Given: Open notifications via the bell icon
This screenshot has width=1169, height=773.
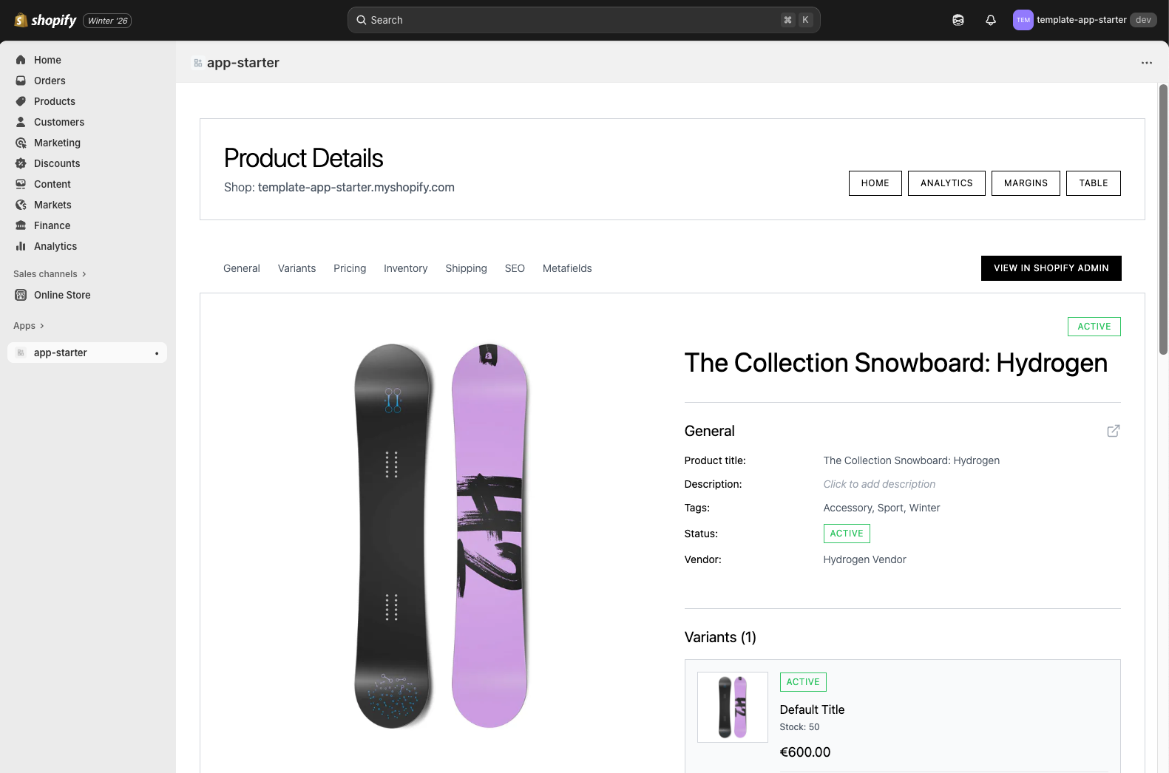Looking at the screenshot, I should 990,20.
